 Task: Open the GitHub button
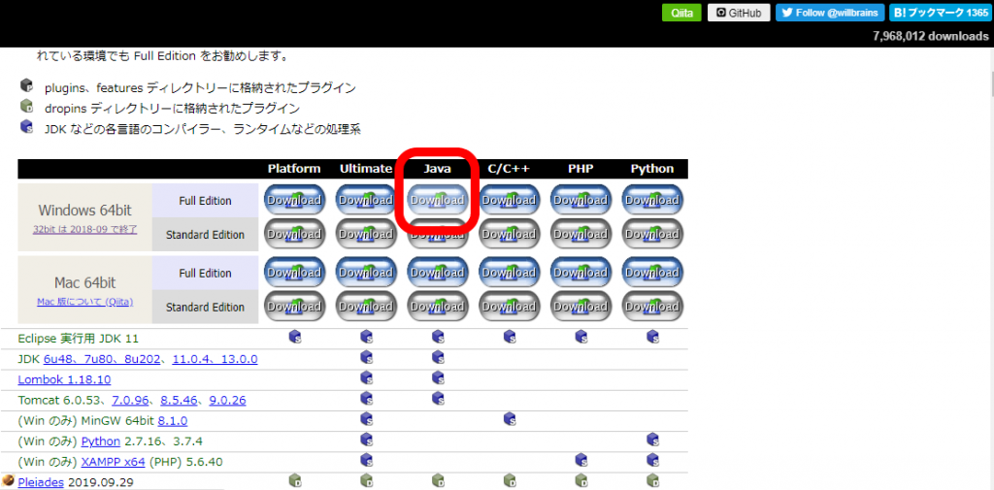[739, 13]
